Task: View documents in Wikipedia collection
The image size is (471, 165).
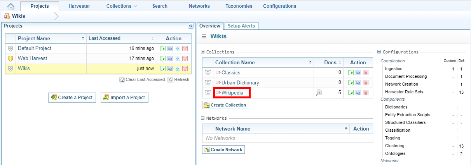Action: [x=319, y=93]
